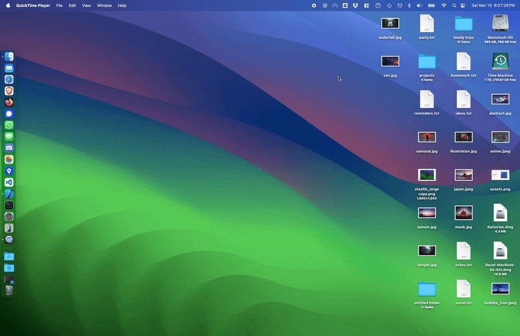
Task: Expand the QuickTime Player menu
Action: 33,6
